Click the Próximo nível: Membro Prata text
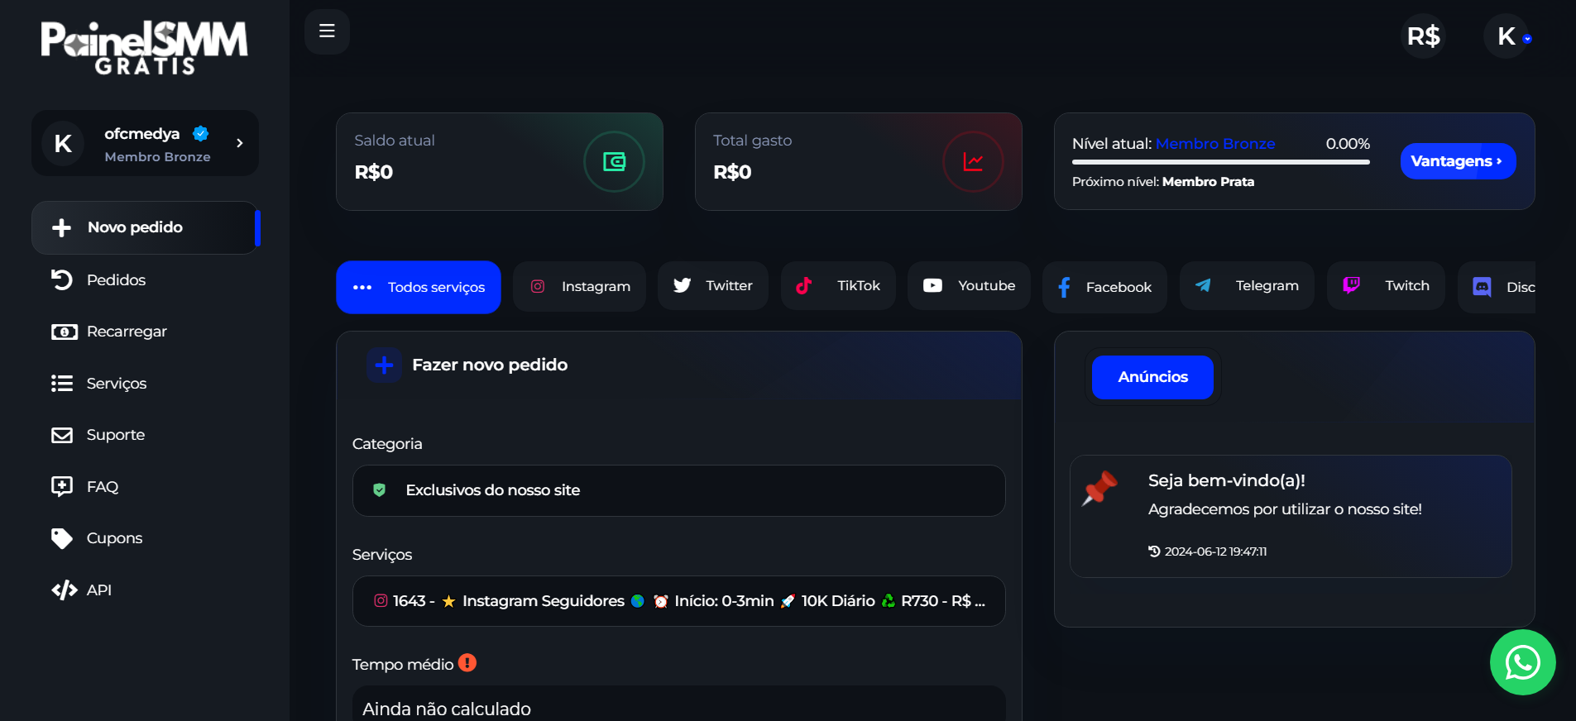1576x721 pixels. 1163,182
